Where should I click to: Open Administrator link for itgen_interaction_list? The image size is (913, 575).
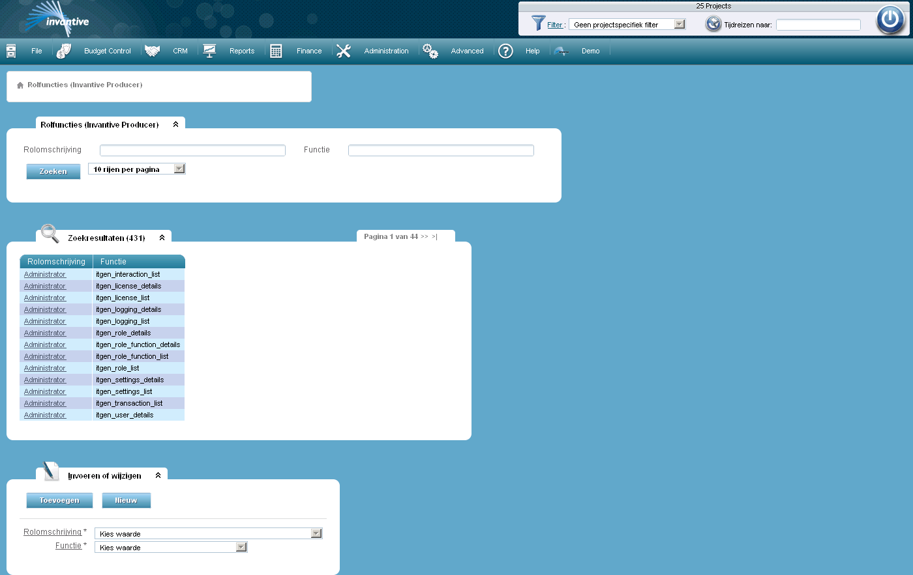[x=45, y=274]
